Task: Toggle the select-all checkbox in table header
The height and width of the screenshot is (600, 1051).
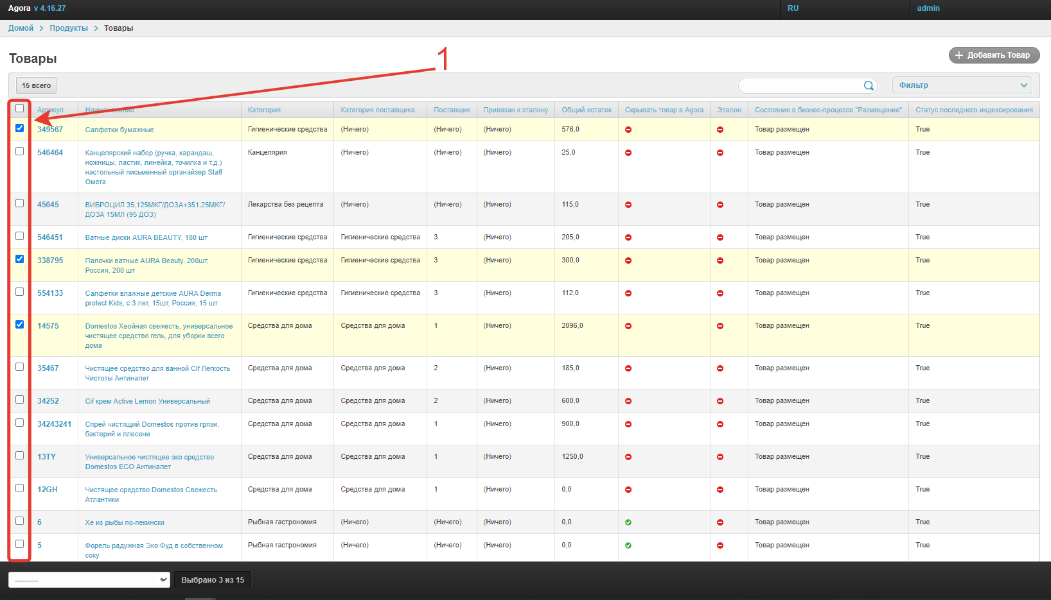Action: pos(20,108)
